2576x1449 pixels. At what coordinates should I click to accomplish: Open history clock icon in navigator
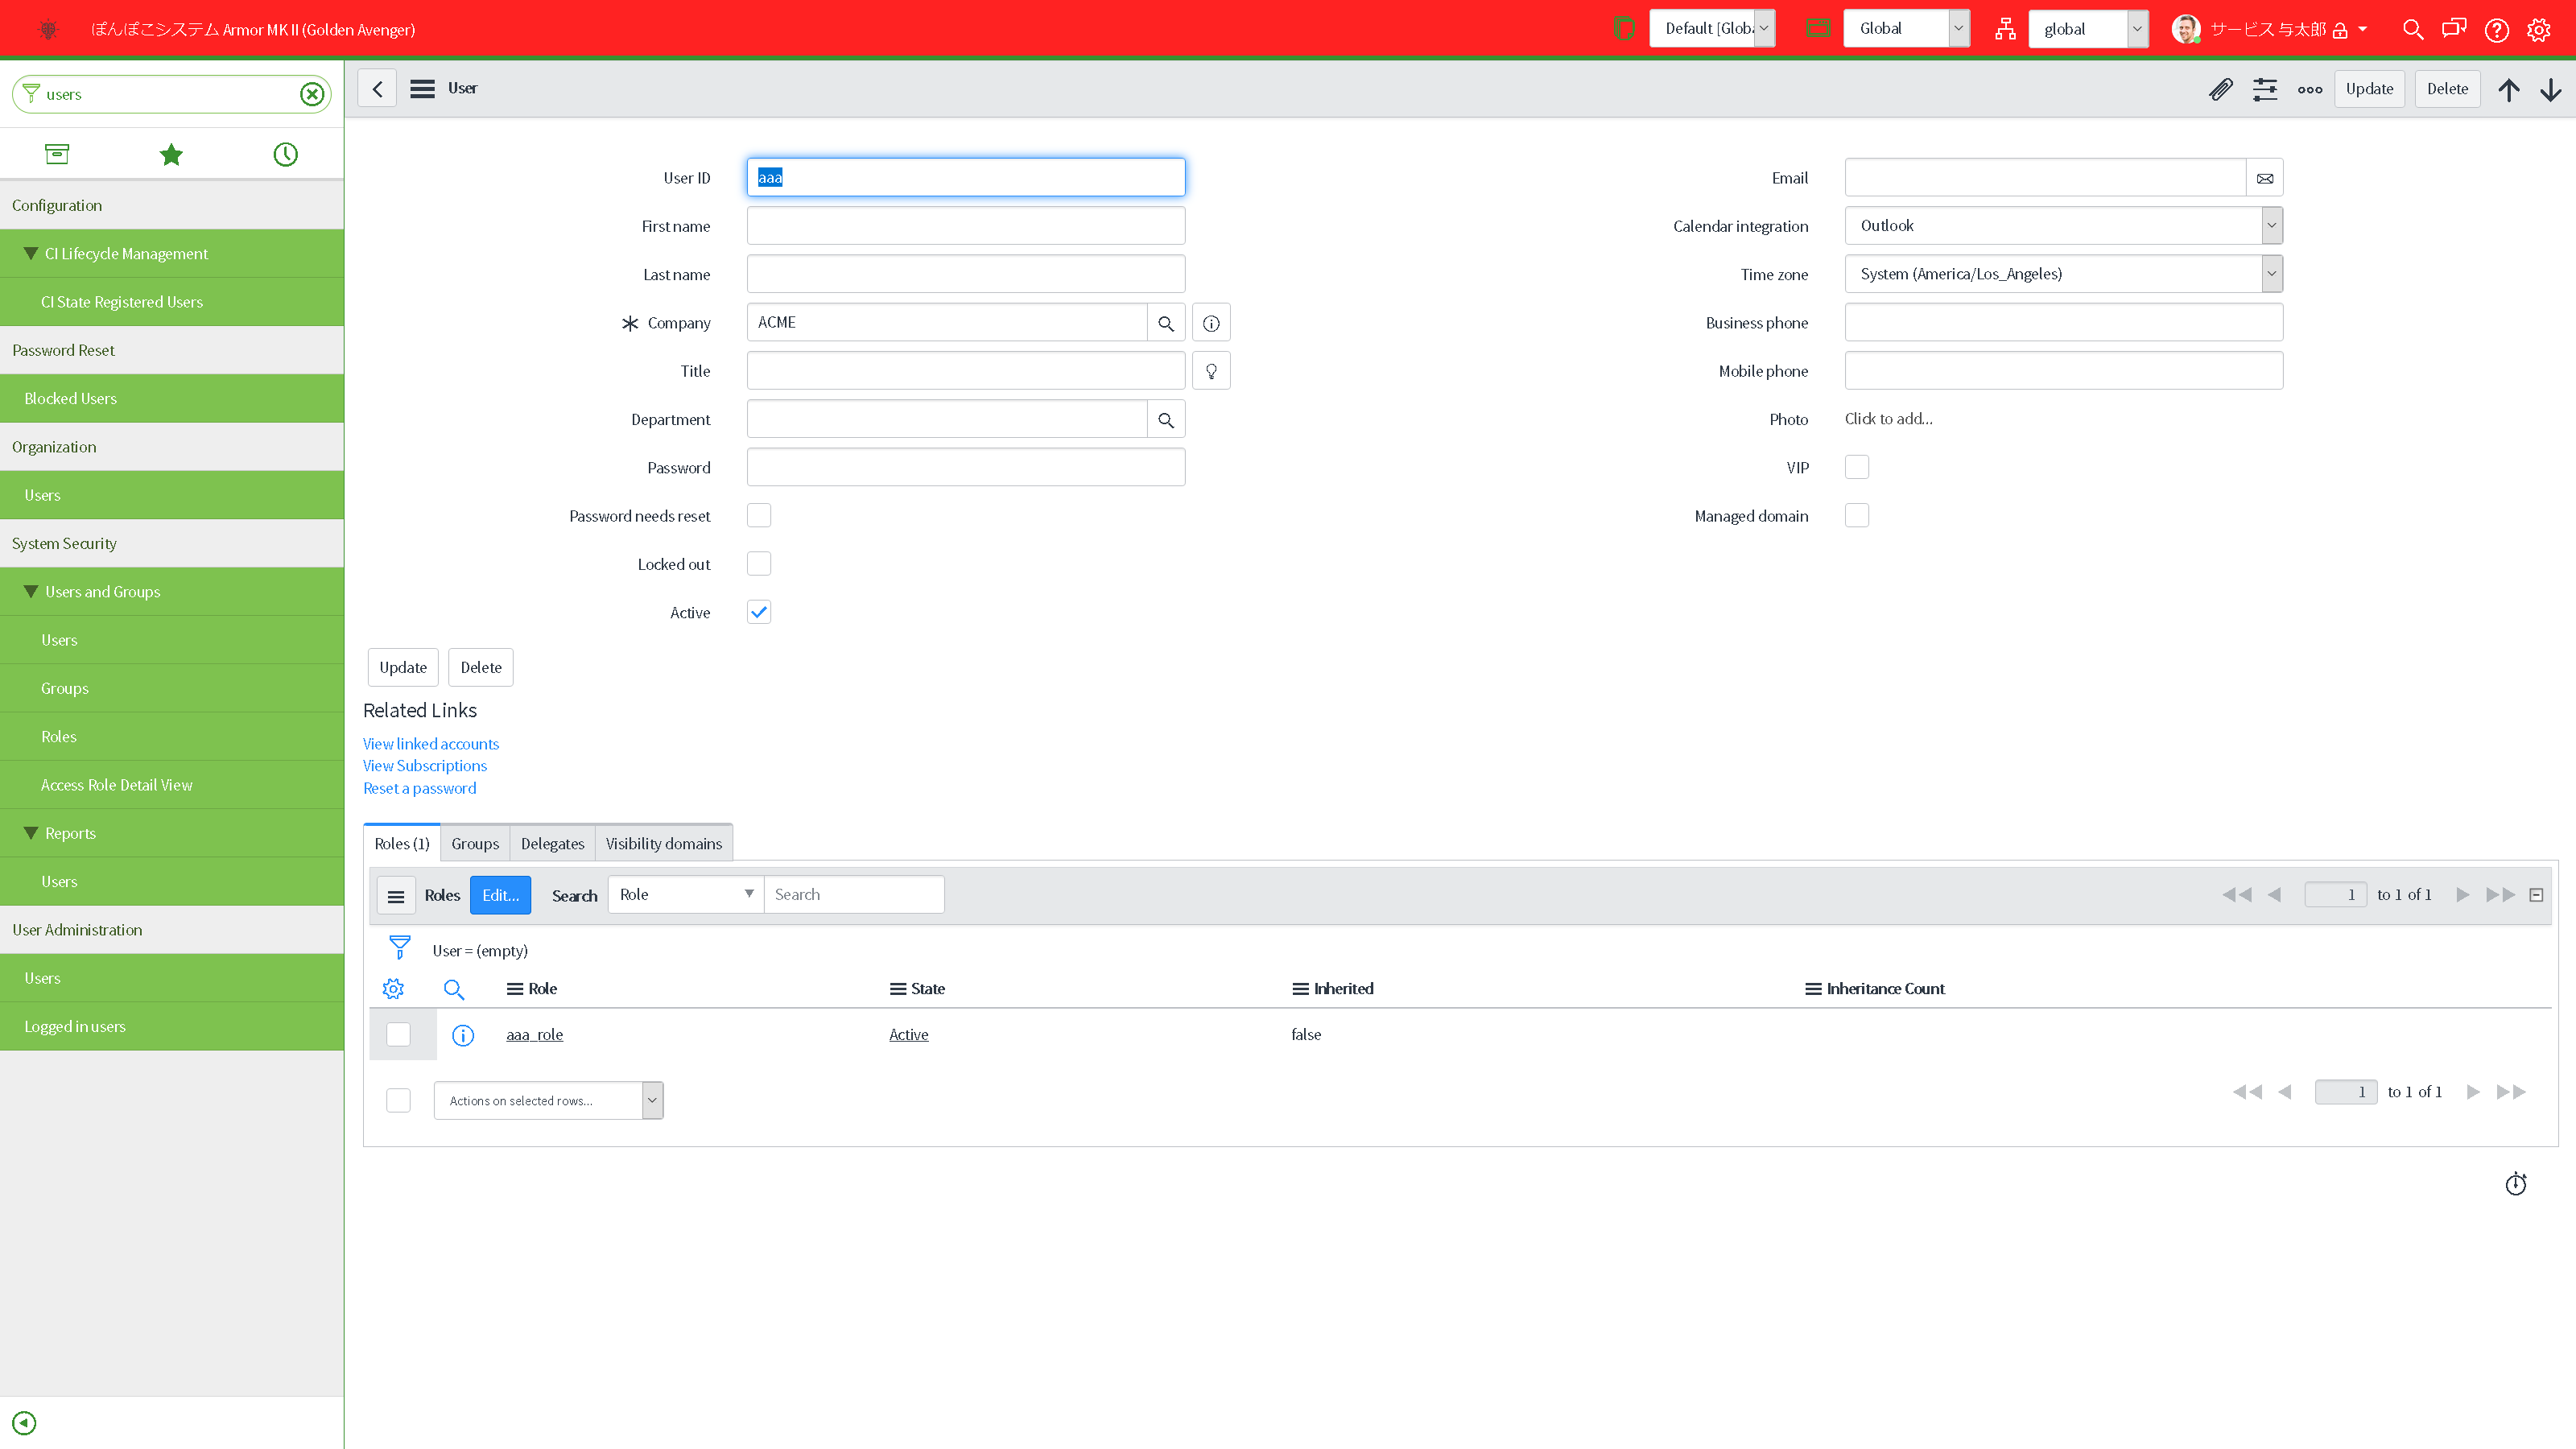pyautogui.click(x=285, y=154)
